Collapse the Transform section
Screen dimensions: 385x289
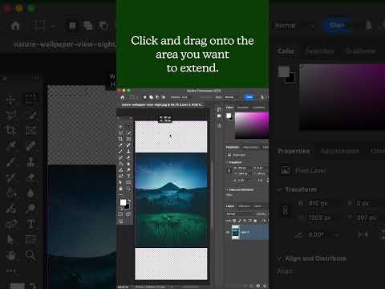[x=279, y=189]
